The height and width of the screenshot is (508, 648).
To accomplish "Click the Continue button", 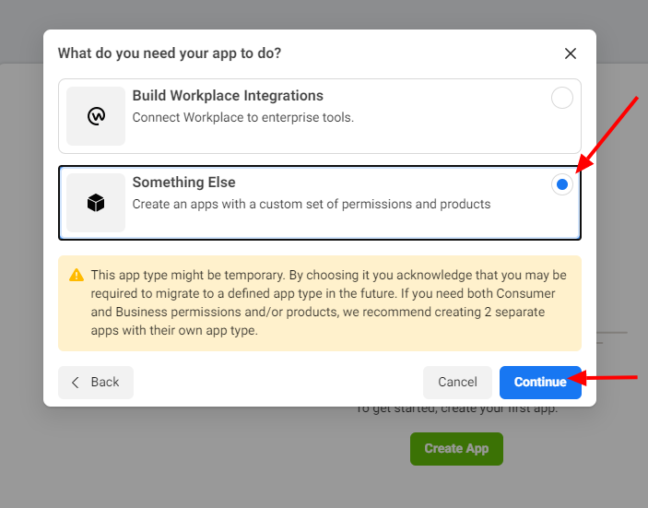I will (540, 383).
